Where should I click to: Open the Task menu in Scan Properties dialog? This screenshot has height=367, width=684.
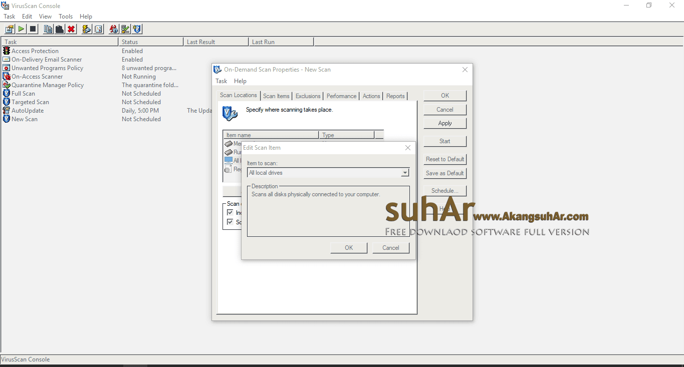tap(221, 81)
